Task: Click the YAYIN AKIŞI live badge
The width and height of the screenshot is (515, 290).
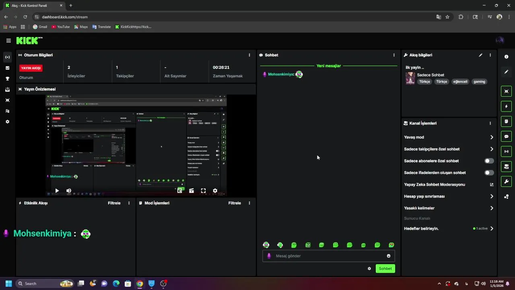Action: pyautogui.click(x=31, y=68)
